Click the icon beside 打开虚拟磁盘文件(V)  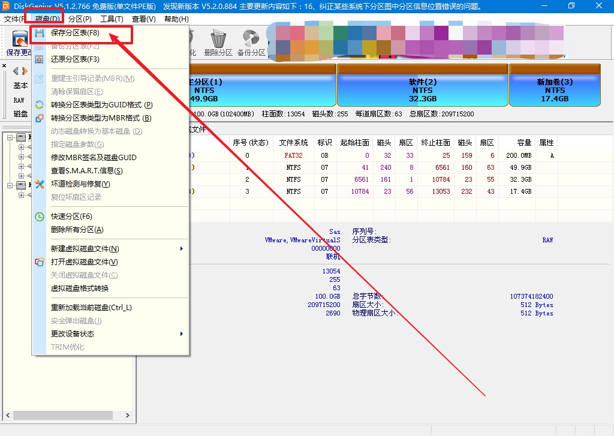[x=39, y=262]
